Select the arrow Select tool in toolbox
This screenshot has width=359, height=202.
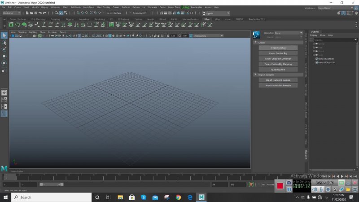tap(4, 35)
